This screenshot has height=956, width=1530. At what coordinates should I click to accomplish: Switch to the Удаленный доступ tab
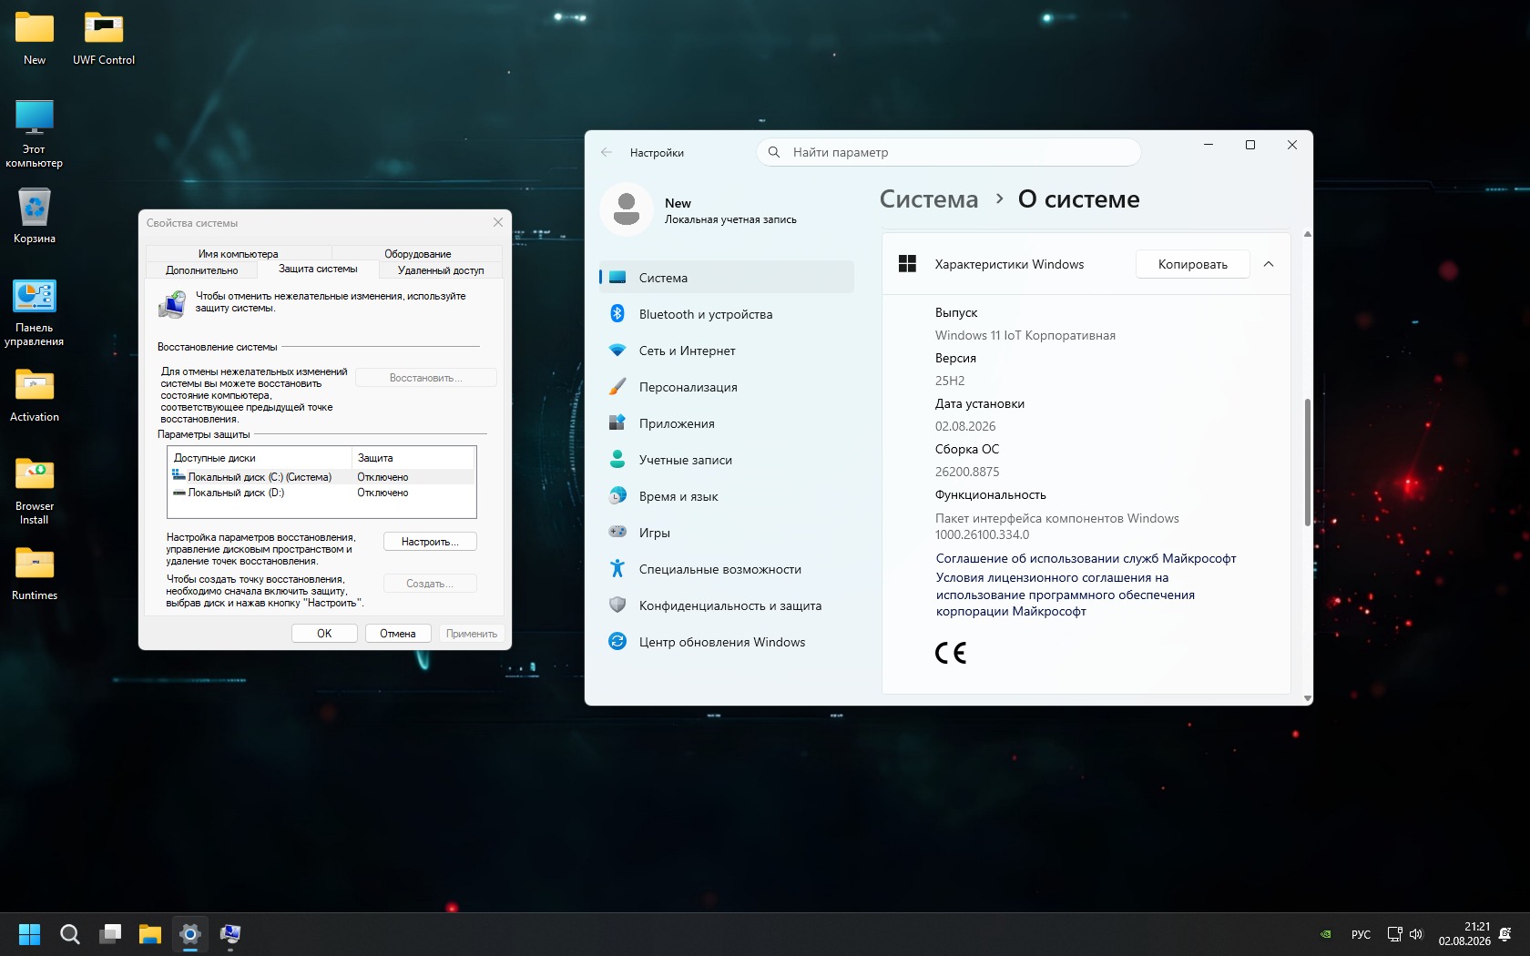pyautogui.click(x=441, y=270)
